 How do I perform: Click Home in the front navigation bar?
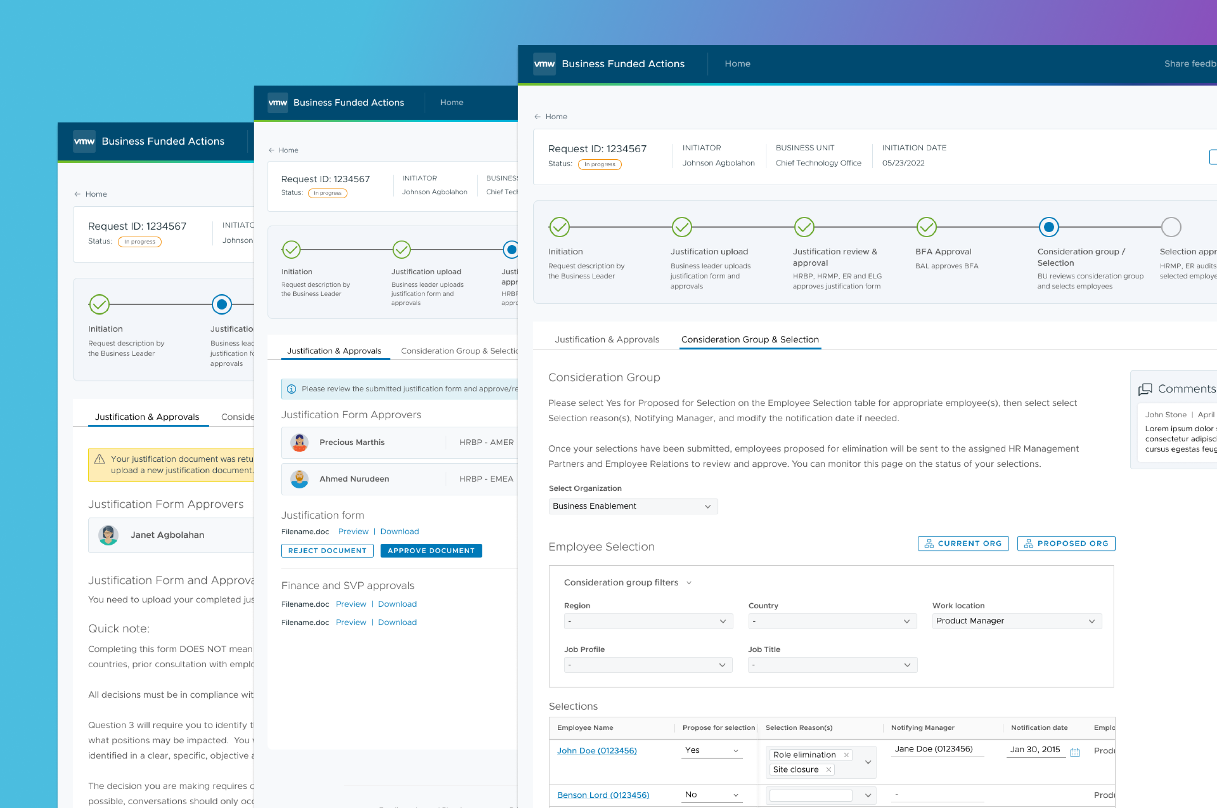click(x=737, y=64)
